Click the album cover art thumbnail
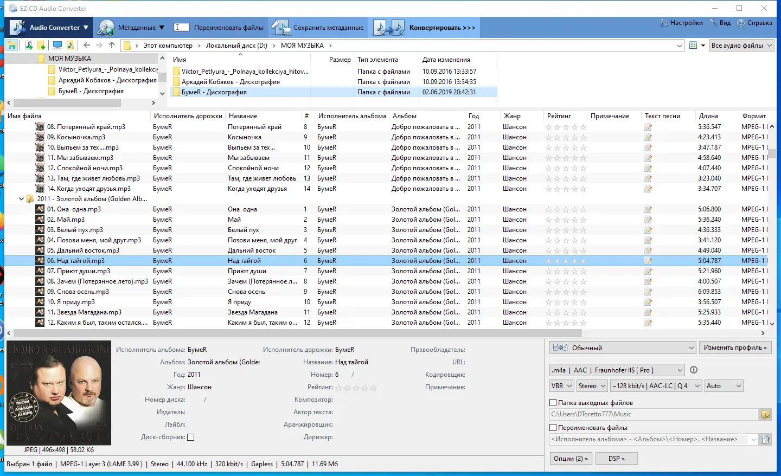Image resolution: width=781 pixels, height=476 pixels. pos(59,393)
